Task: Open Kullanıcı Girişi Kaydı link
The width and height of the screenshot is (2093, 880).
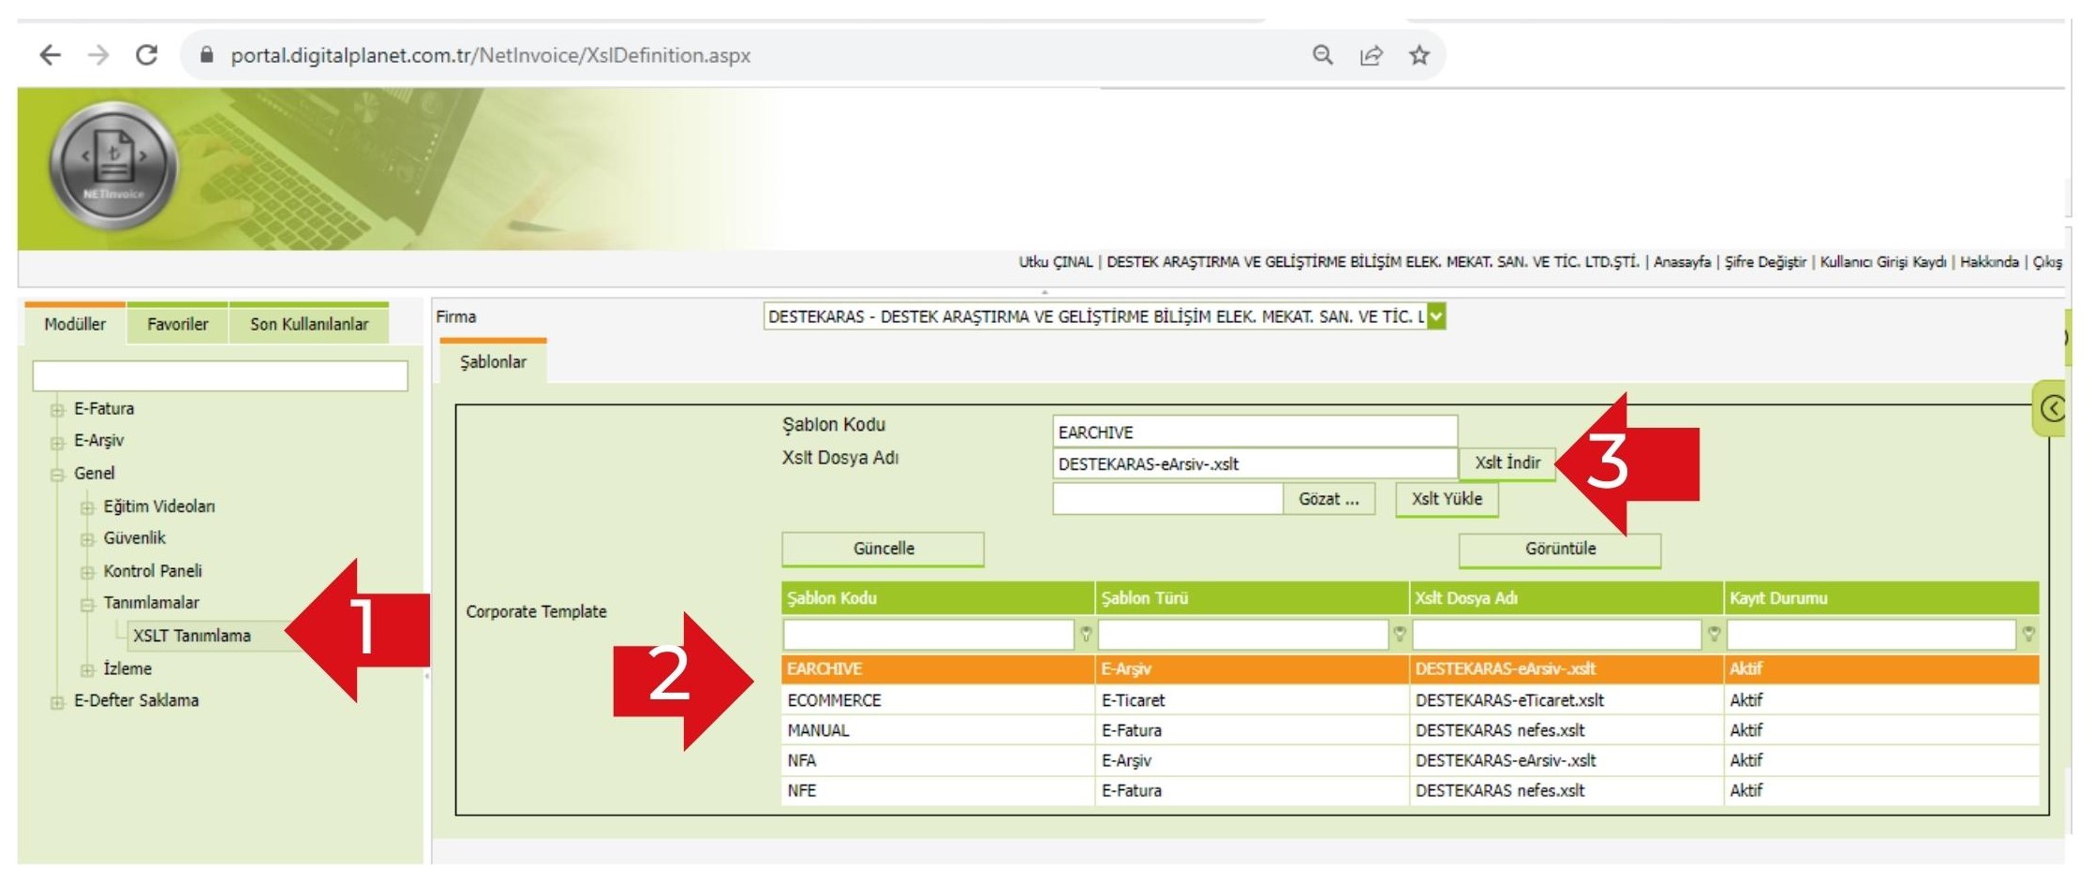Action: pos(1882,262)
